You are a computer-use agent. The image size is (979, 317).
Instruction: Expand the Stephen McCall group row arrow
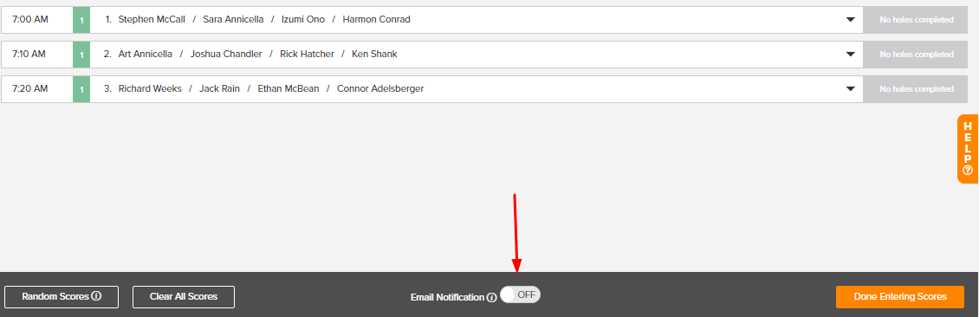pos(850,20)
